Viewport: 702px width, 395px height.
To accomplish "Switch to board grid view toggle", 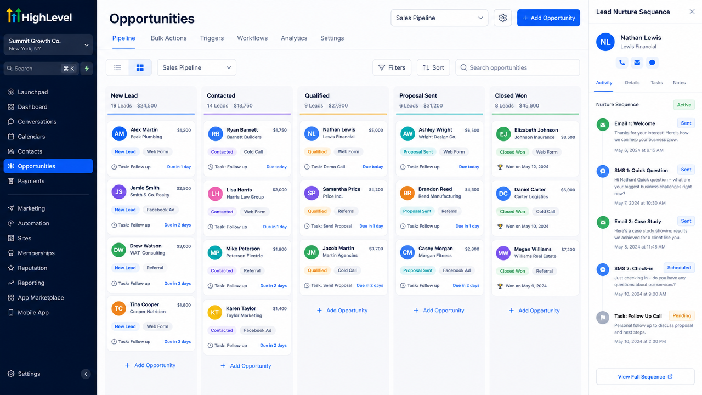I will click(x=140, y=67).
